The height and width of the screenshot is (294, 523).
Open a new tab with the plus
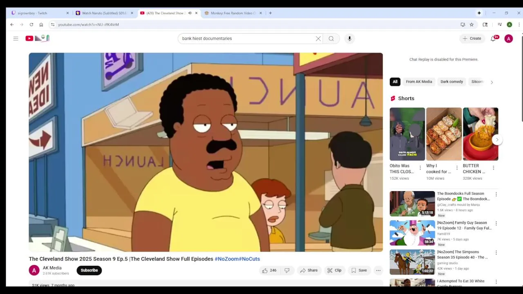tap(270, 13)
